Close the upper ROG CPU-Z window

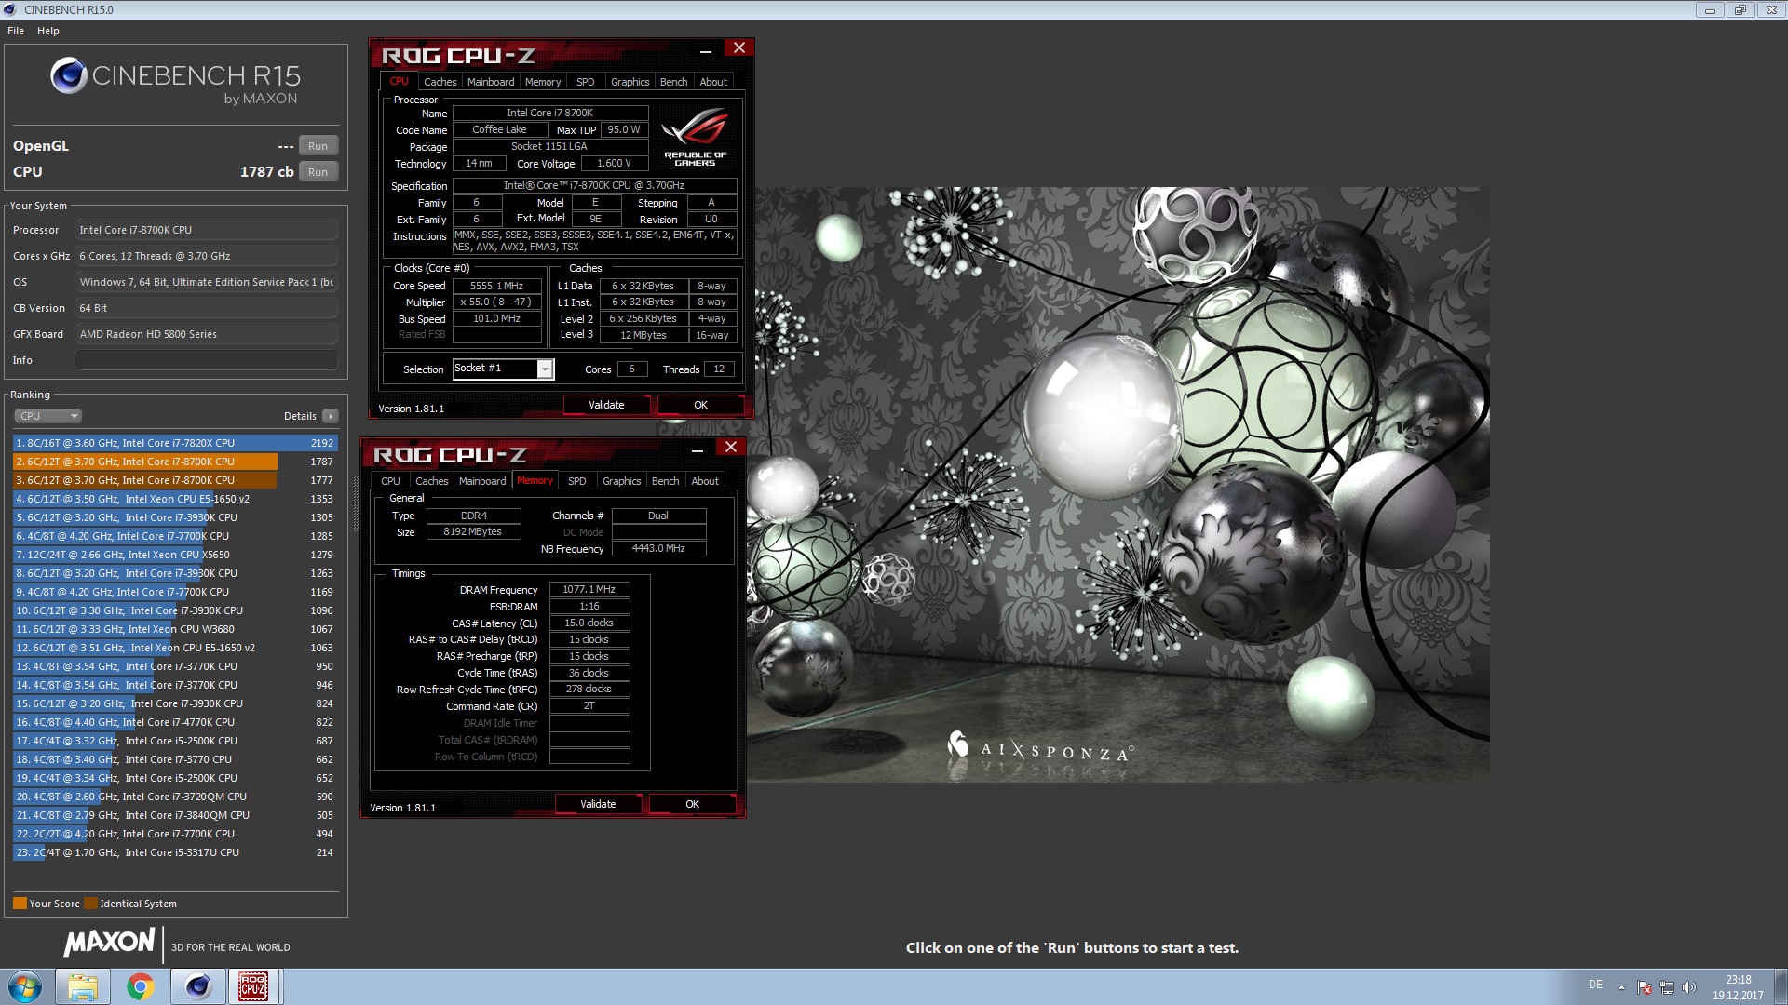coord(739,48)
